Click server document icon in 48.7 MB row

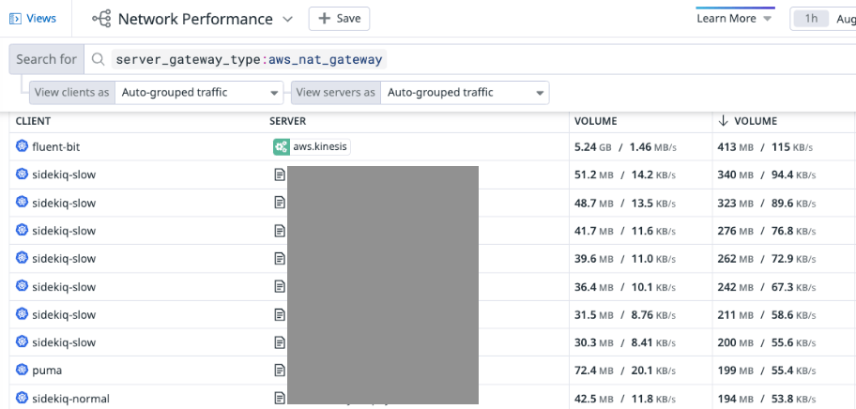coord(280,203)
